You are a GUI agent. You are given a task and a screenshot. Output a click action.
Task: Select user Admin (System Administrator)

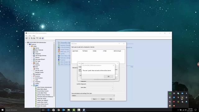(44, 87)
